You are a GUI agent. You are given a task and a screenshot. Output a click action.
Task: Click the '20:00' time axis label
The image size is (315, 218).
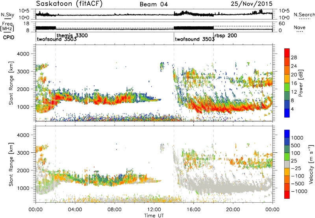coord(233,210)
